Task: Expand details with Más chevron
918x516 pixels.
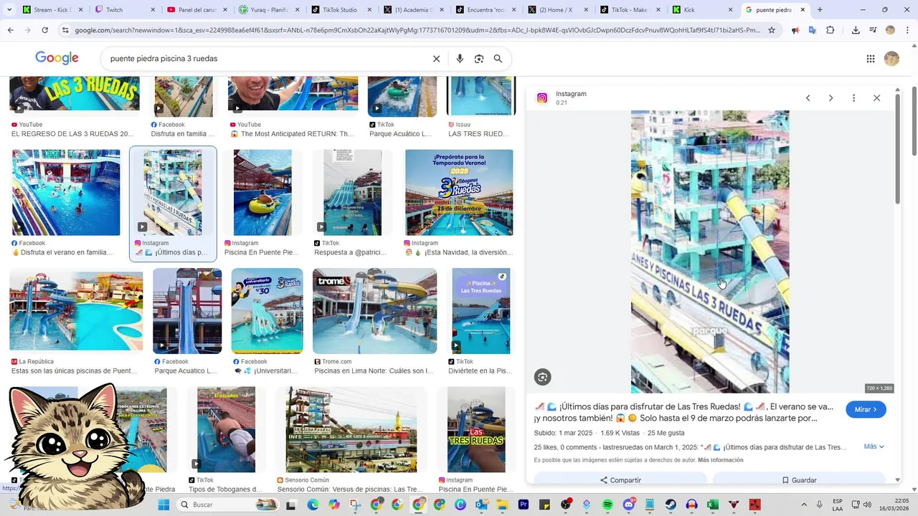Action: pos(874,446)
